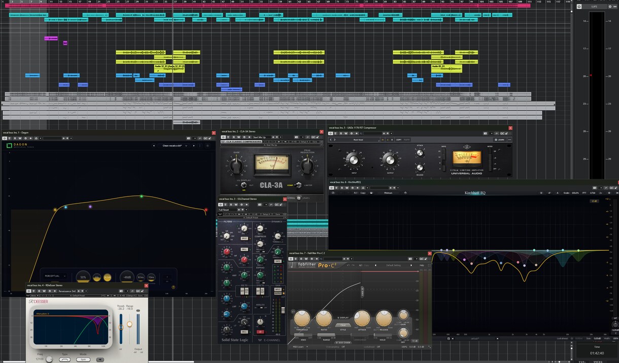Toggle the VU Display switch on CLA-3A
The width and height of the screenshot is (619, 363).
pyautogui.click(x=244, y=185)
